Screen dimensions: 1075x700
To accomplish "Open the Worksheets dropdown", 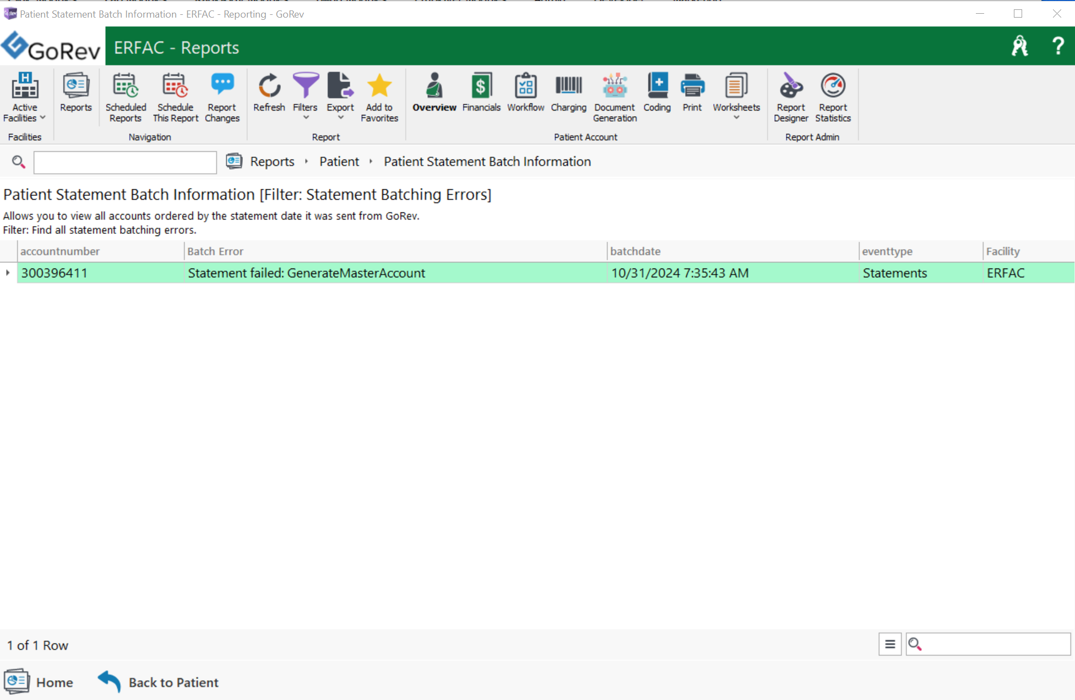I will click(736, 96).
